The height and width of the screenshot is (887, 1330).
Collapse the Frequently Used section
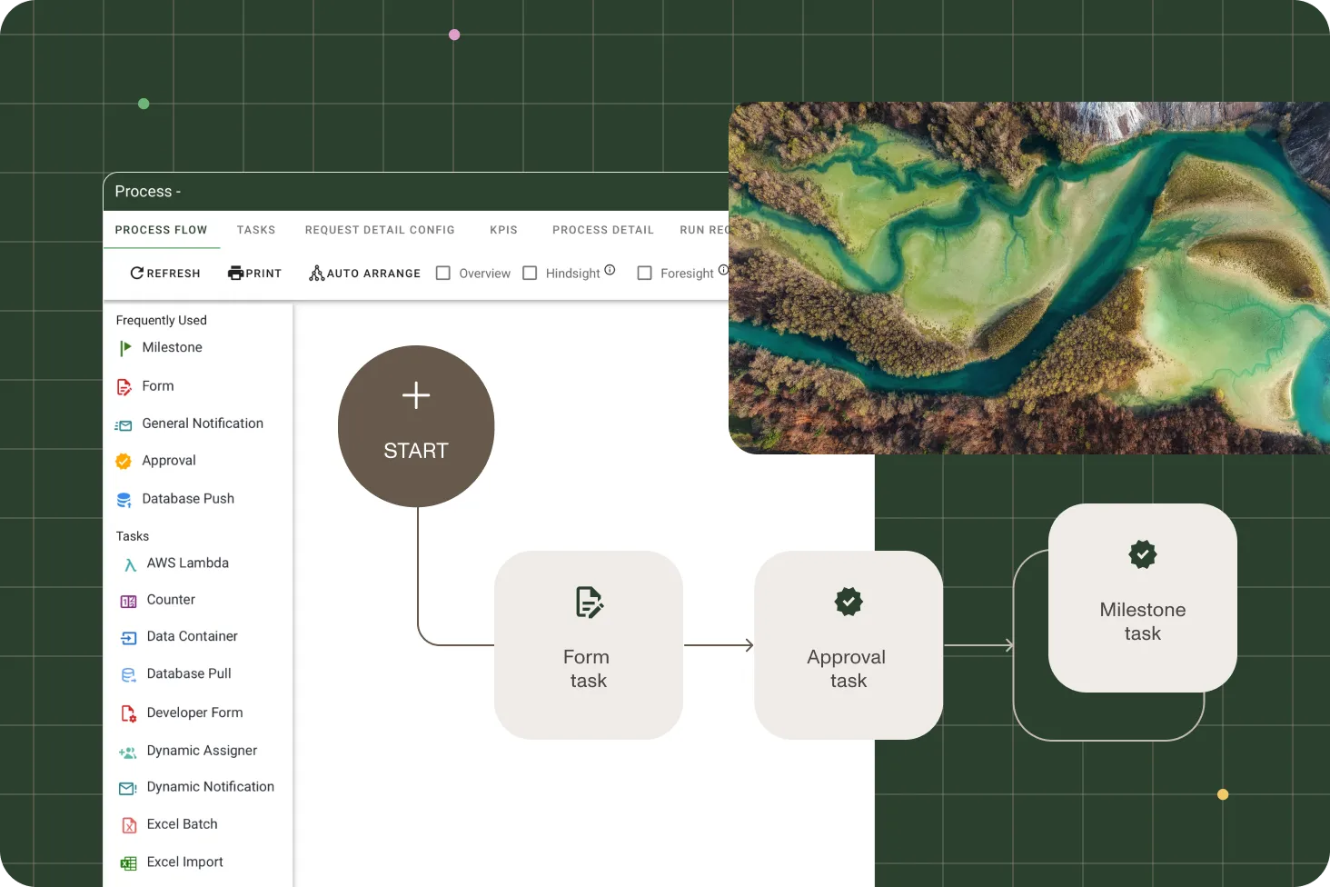click(x=161, y=320)
